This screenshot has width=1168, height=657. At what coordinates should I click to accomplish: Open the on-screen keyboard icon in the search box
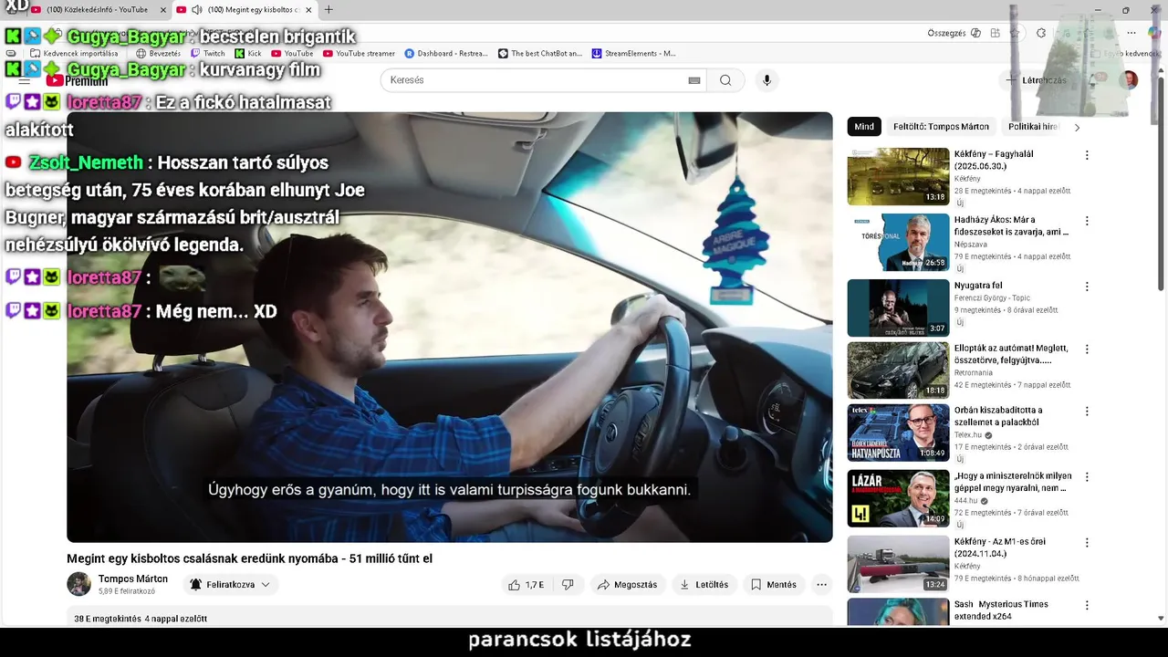[694, 80]
